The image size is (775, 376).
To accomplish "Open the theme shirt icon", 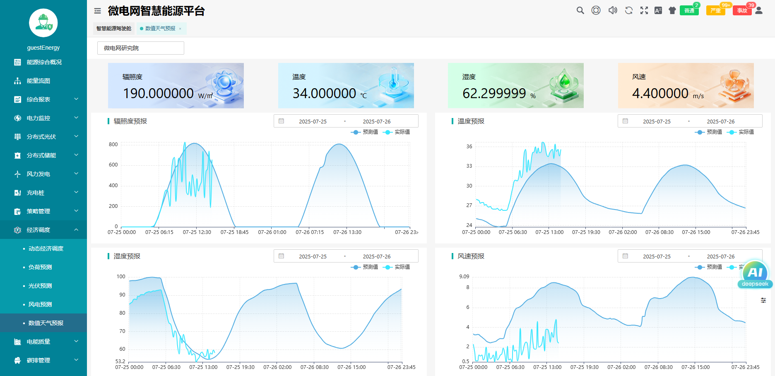I will (x=672, y=10).
